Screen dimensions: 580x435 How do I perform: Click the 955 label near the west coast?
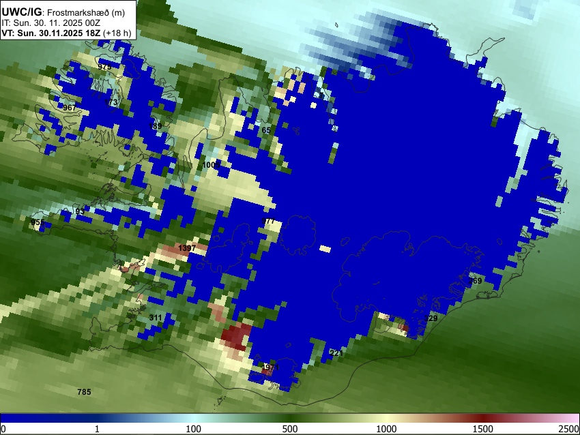[x=38, y=222]
